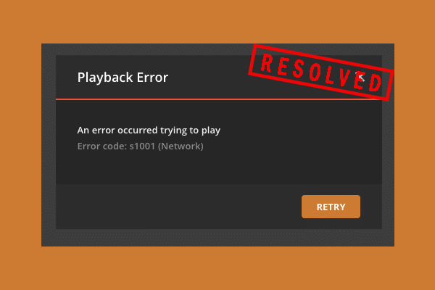Click the red RESOLVED stamp
435x290 pixels.
click(321, 72)
